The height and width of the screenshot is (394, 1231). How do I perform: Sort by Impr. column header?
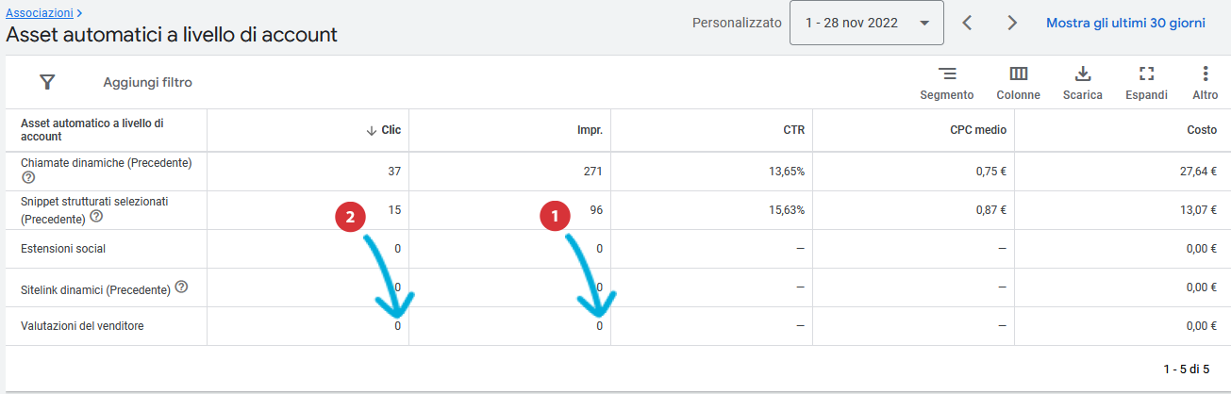click(x=591, y=130)
